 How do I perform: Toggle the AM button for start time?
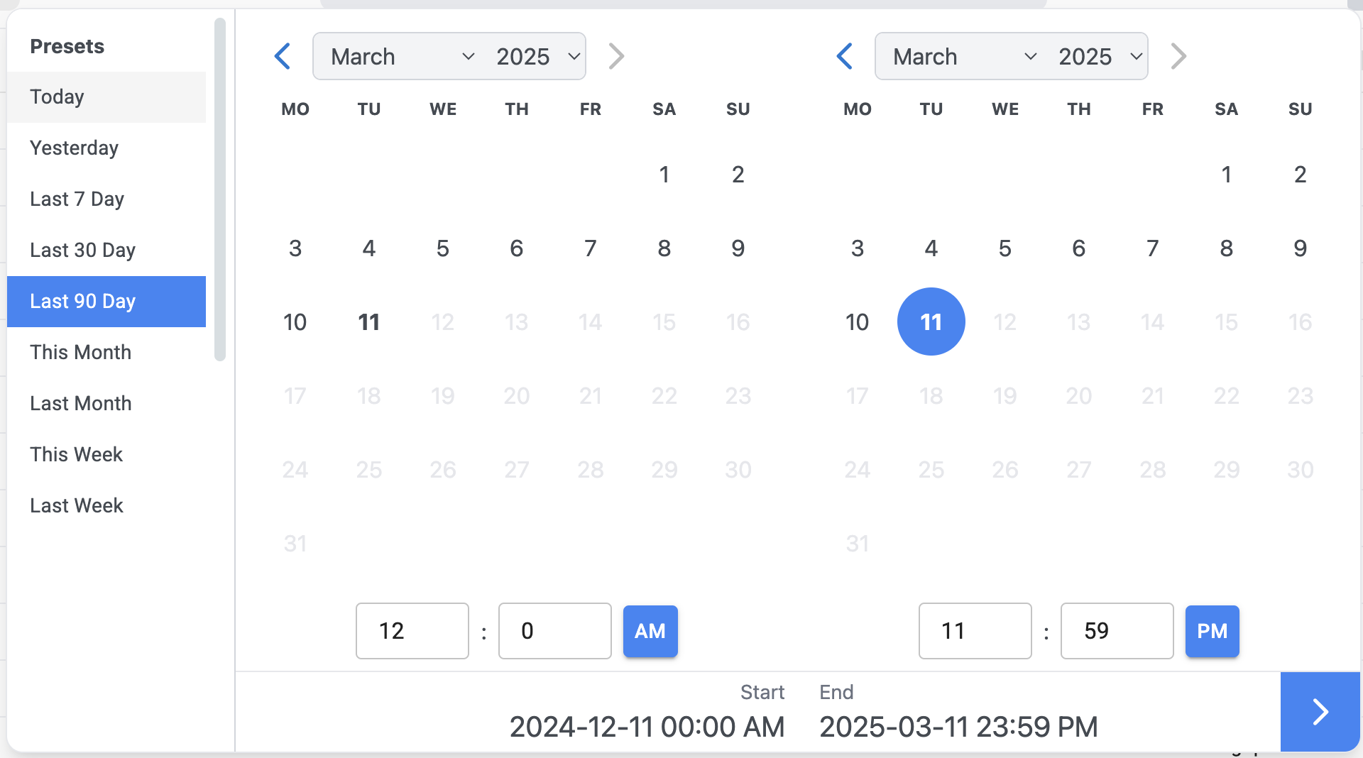pyautogui.click(x=650, y=631)
